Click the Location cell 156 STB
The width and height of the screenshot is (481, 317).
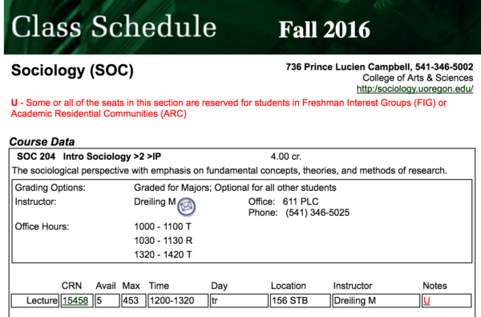pyautogui.click(x=301, y=300)
